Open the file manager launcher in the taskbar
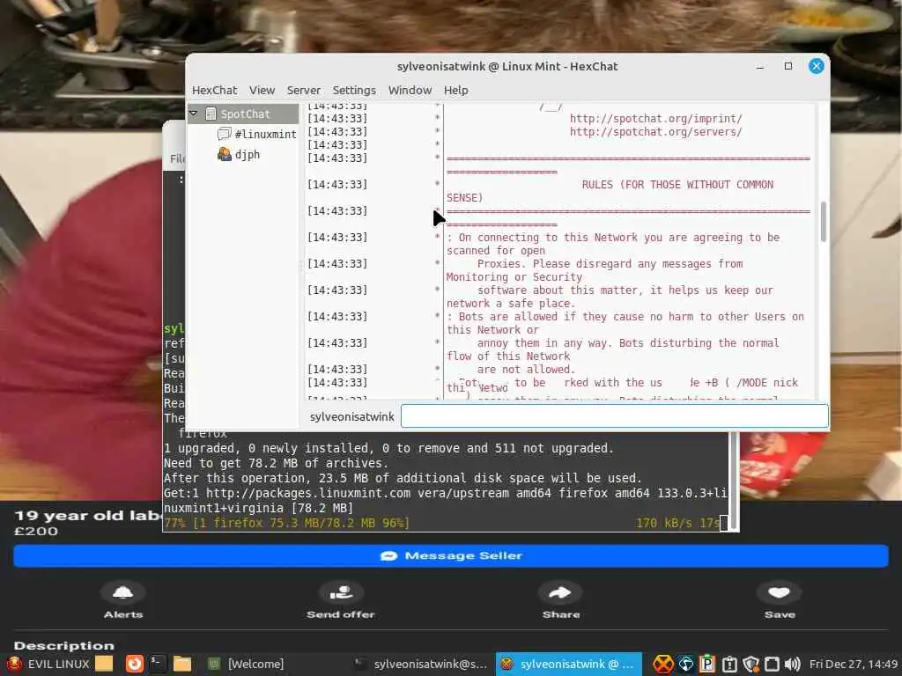The image size is (902, 676). (x=182, y=664)
